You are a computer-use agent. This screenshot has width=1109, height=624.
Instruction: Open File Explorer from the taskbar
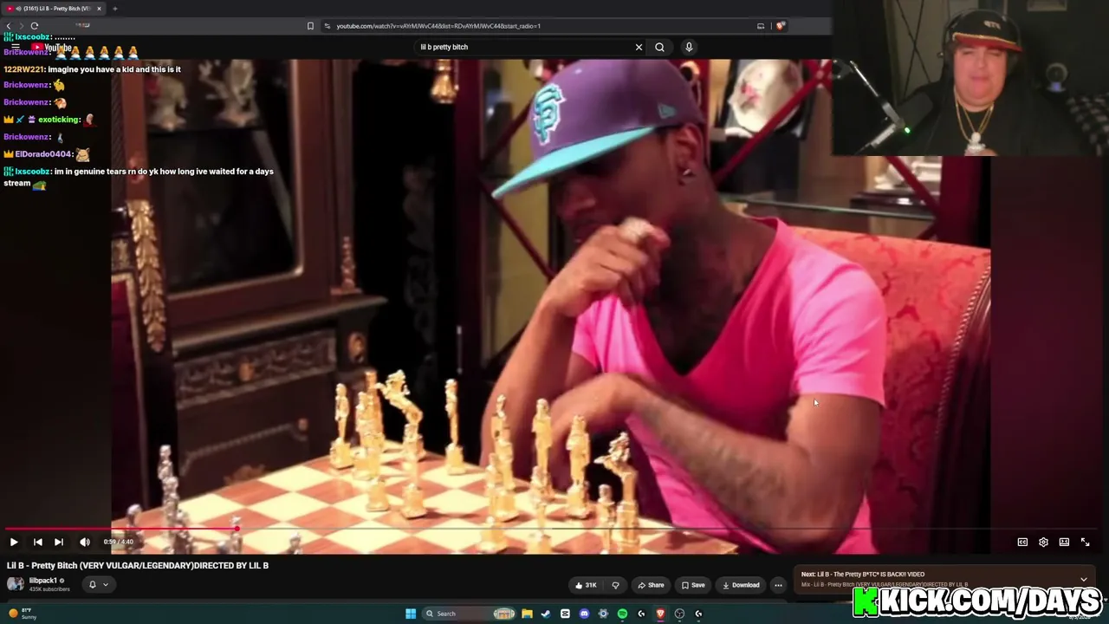527,614
